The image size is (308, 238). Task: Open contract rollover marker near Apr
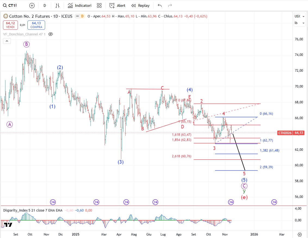tap(126, 202)
